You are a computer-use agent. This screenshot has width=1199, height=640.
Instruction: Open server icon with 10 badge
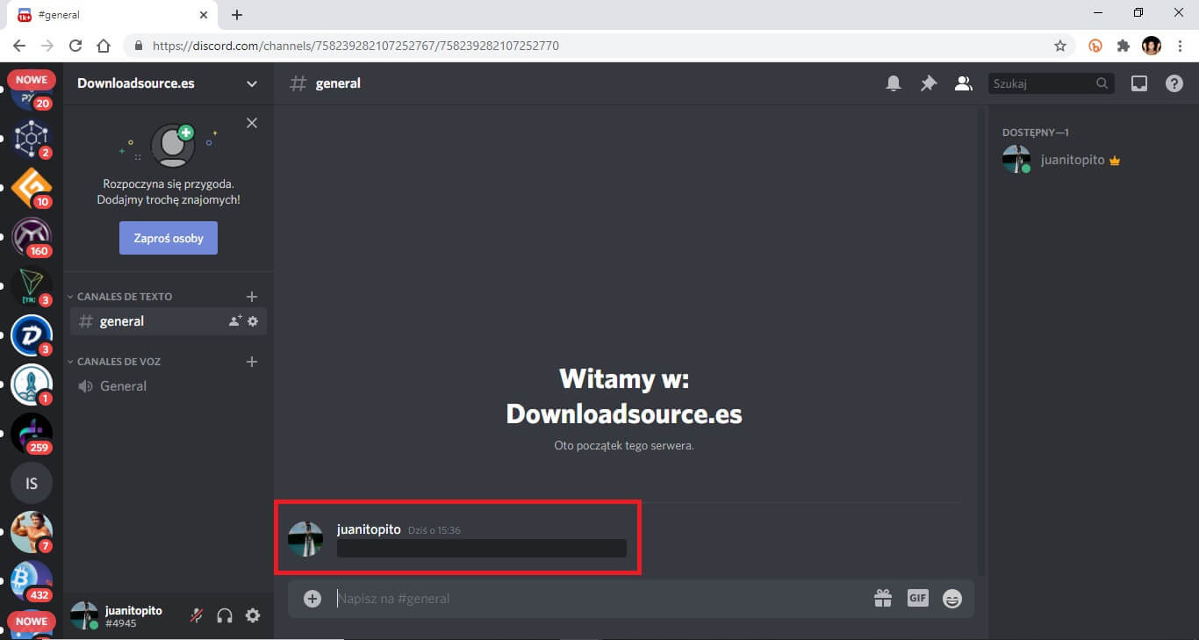pyautogui.click(x=32, y=188)
